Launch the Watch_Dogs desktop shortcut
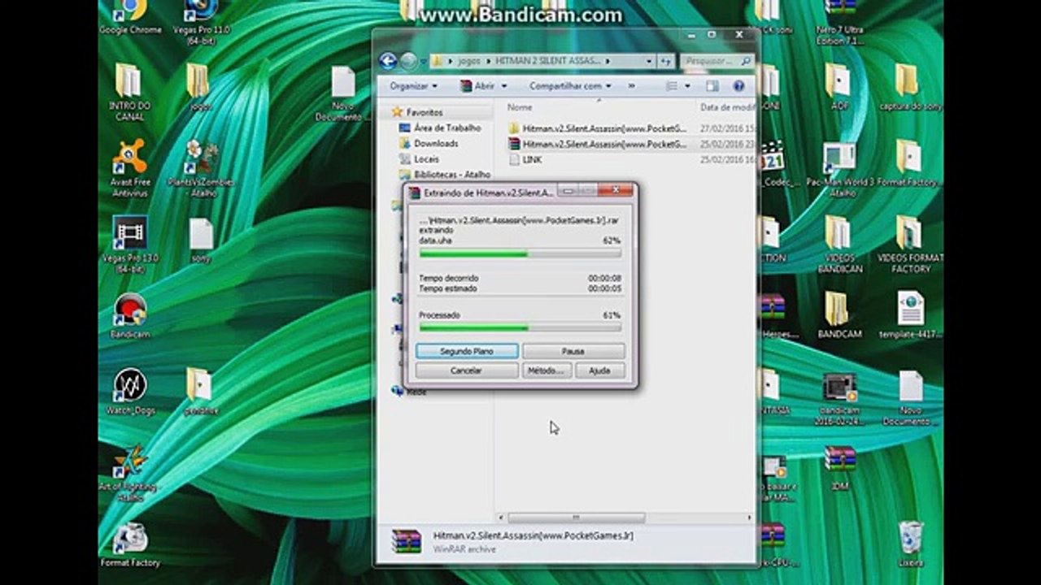This screenshot has height=585, width=1041. (130, 392)
